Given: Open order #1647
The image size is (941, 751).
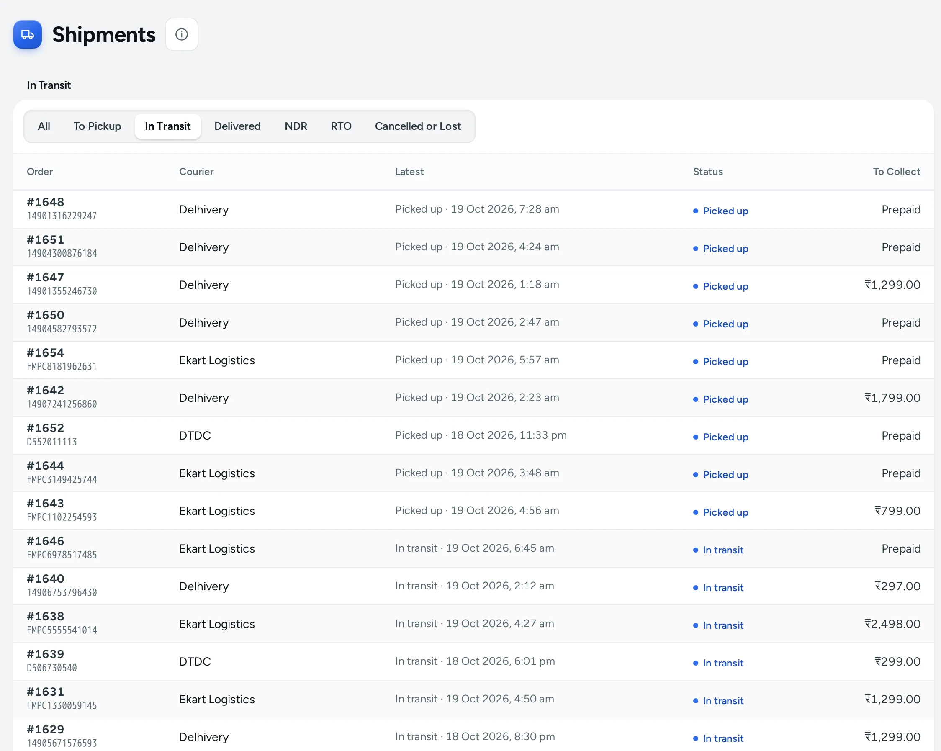Looking at the screenshot, I should point(45,277).
